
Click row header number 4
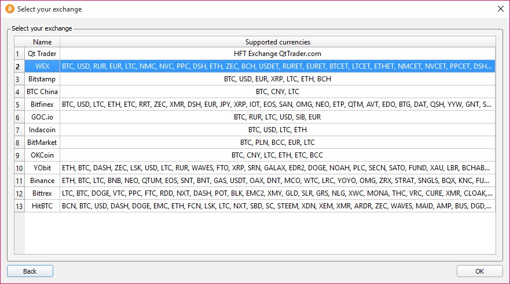(x=19, y=92)
